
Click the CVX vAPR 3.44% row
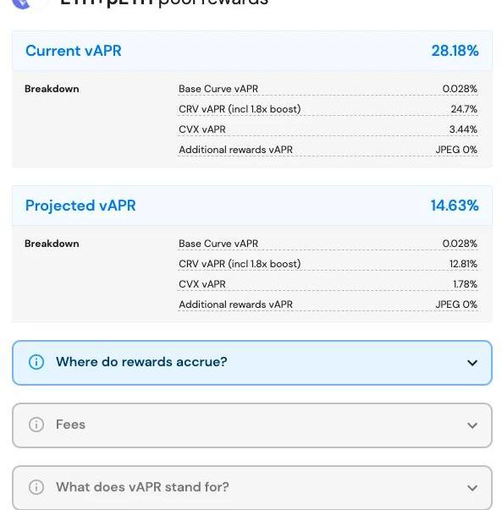328,129
